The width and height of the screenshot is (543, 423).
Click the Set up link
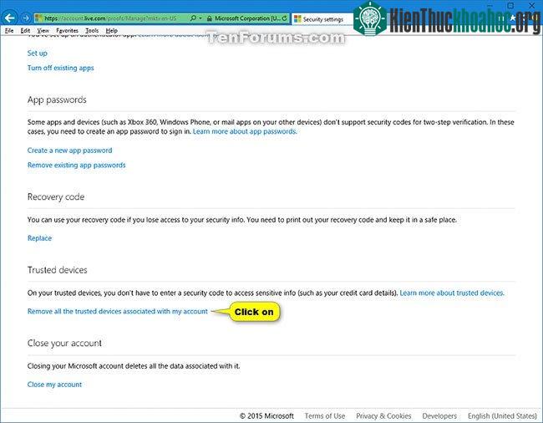[38, 54]
